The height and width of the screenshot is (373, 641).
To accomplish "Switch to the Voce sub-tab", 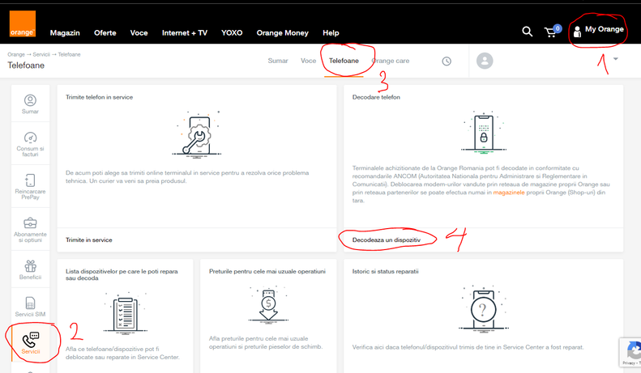I will (308, 61).
